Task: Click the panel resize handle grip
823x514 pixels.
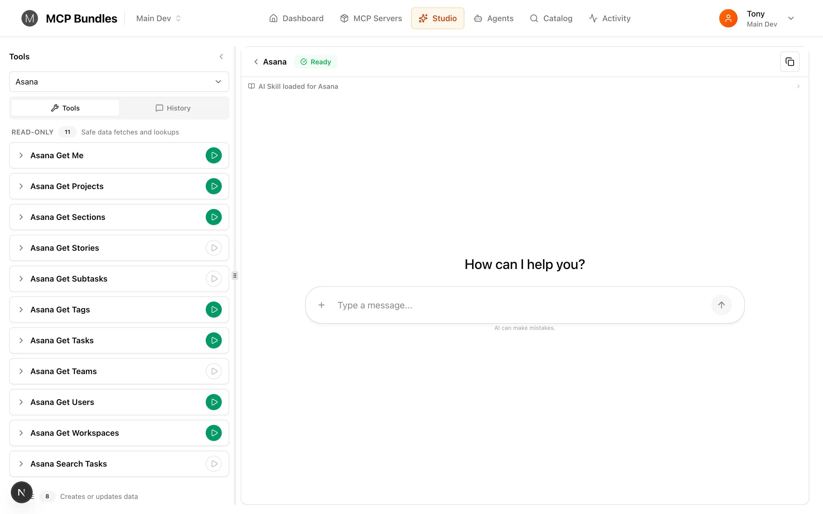Action: [x=235, y=275]
